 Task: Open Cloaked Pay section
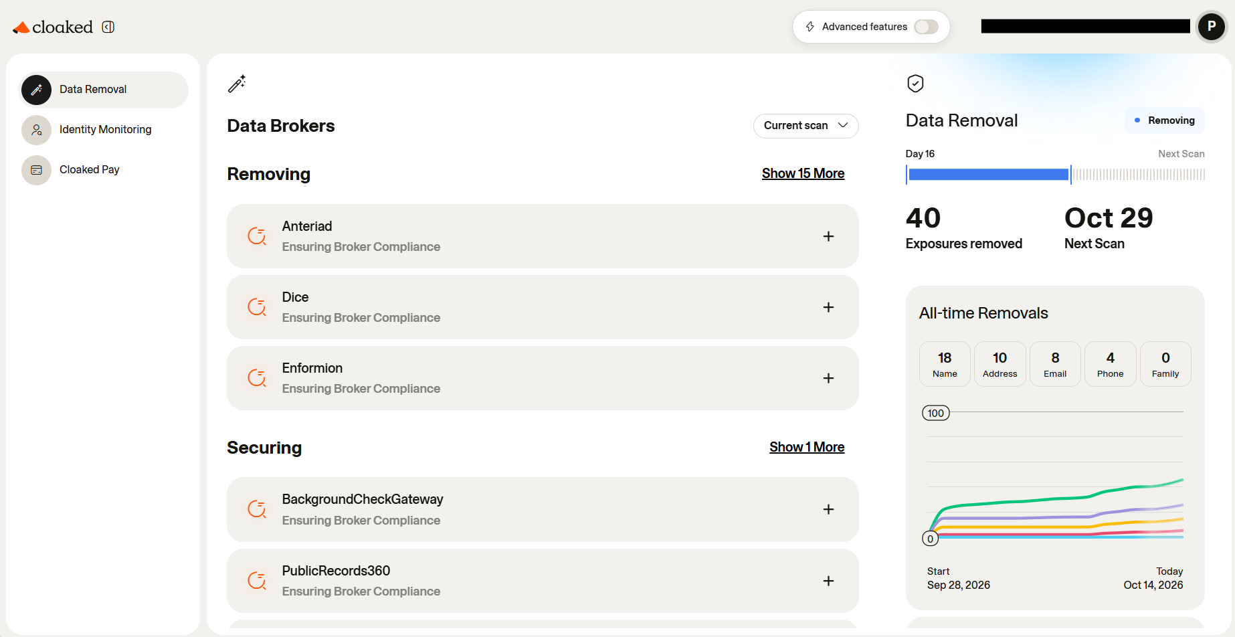coord(104,170)
